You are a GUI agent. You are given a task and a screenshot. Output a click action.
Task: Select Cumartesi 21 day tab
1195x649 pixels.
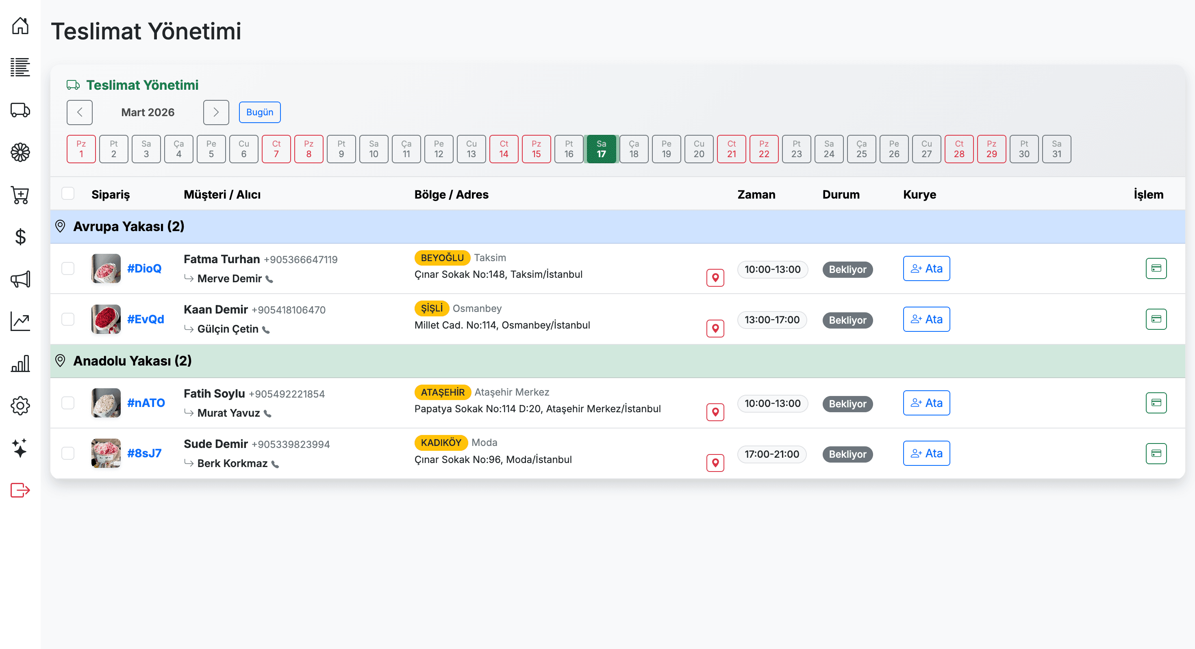click(731, 149)
